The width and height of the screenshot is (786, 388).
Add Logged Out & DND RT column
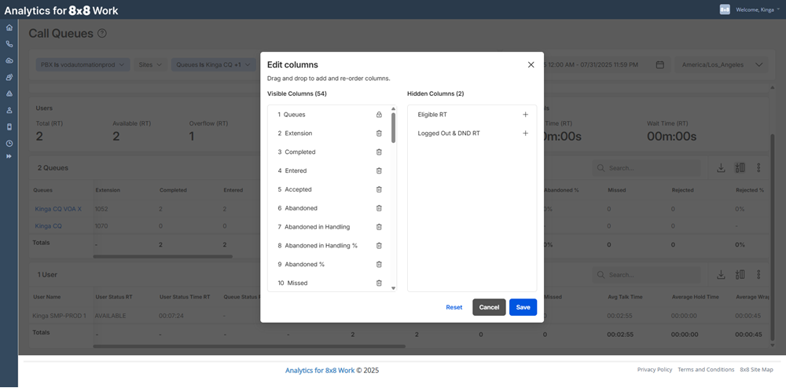525,134
